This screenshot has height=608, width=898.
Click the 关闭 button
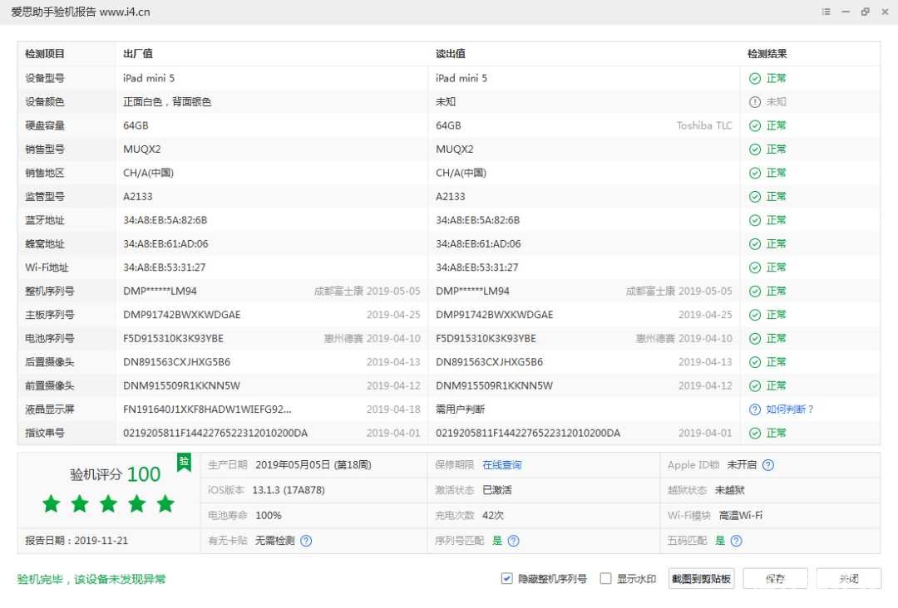point(849,579)
